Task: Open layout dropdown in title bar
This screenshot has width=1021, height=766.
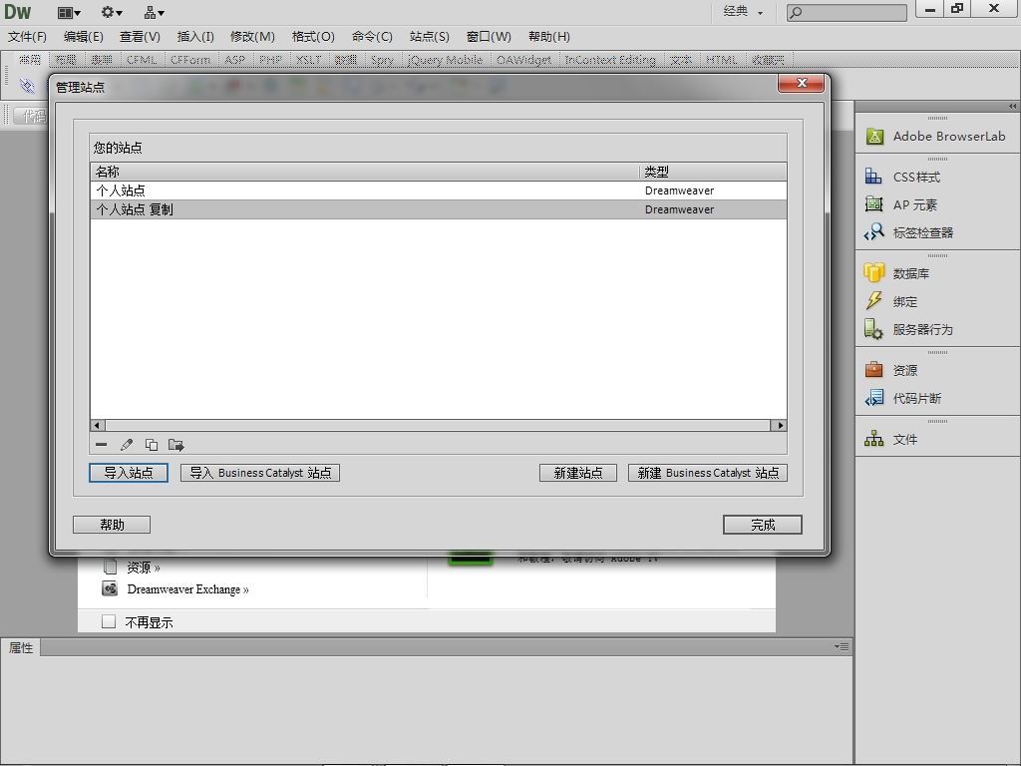Action: point(69,12)
